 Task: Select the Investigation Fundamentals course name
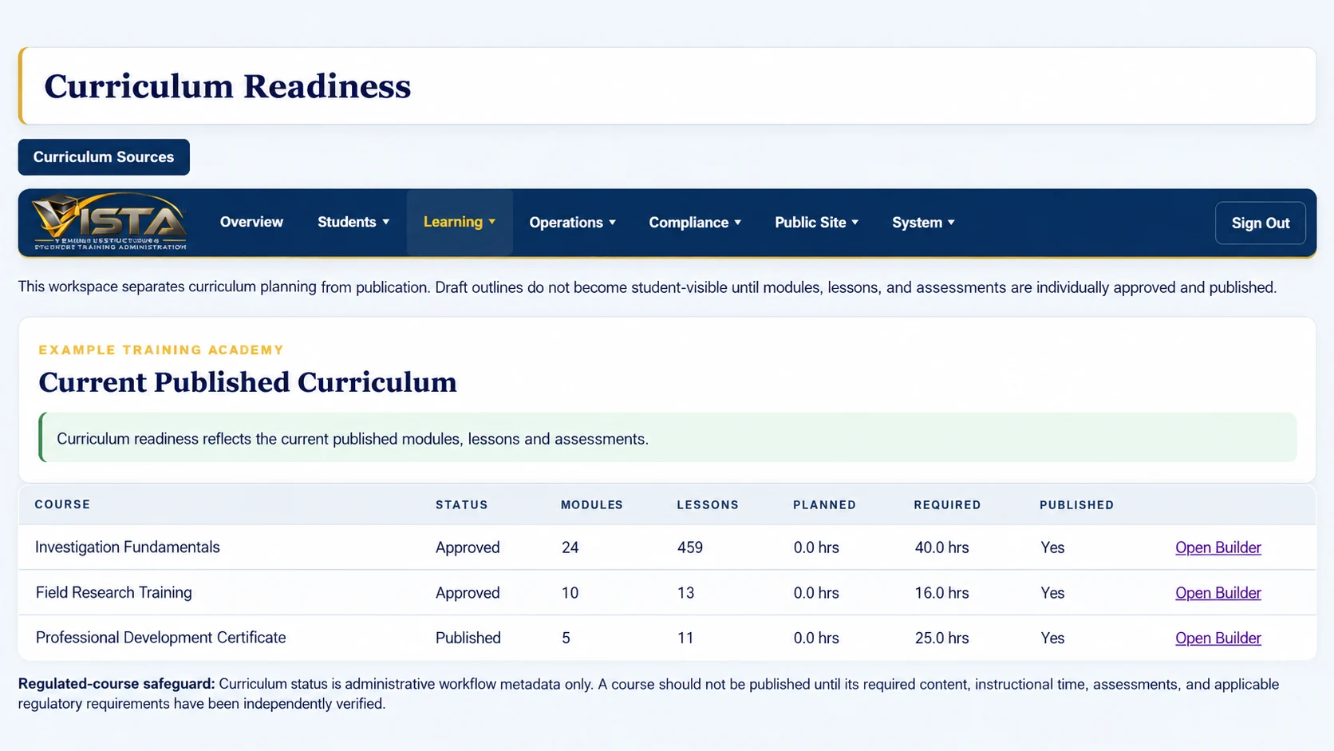tap(128, 547)
